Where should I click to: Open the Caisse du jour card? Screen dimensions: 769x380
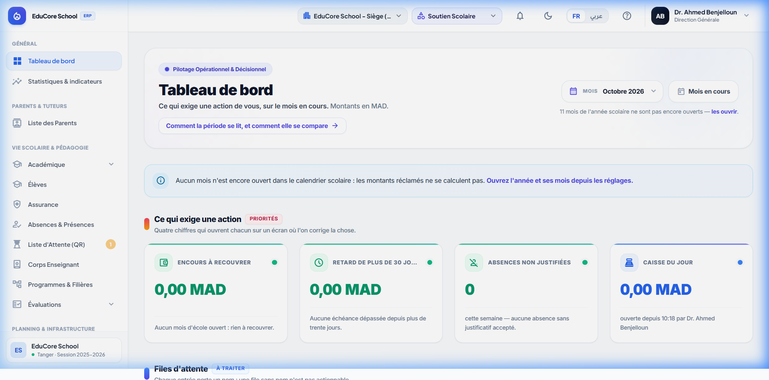point(681,293)
